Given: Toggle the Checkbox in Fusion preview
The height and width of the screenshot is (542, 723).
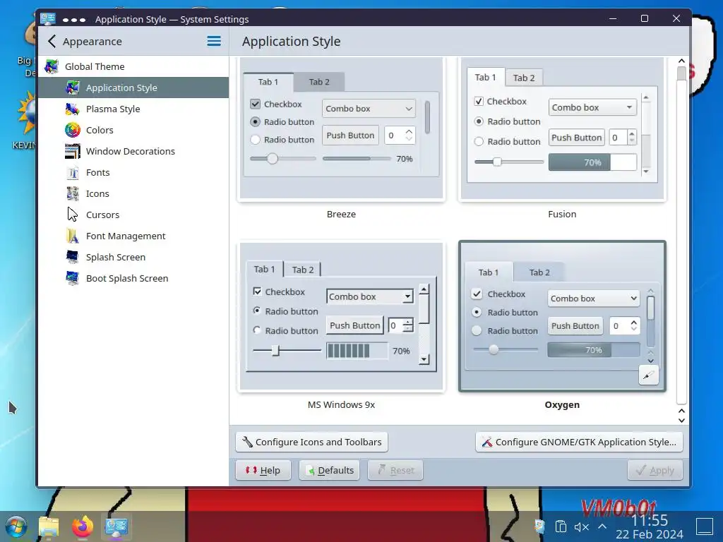Looking at the screenshot, I should tap(479, 102).
